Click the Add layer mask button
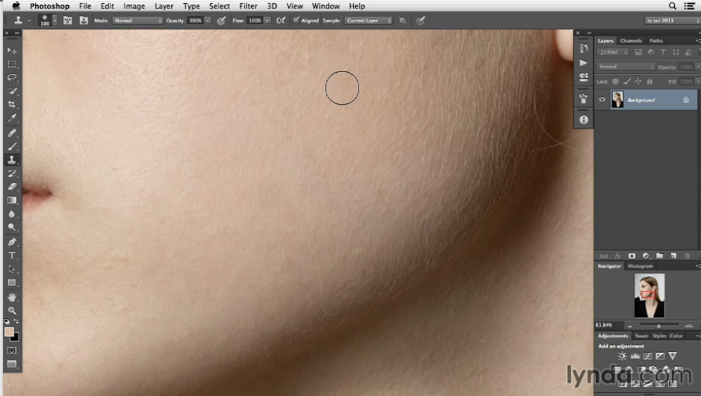 pos(632,256)
